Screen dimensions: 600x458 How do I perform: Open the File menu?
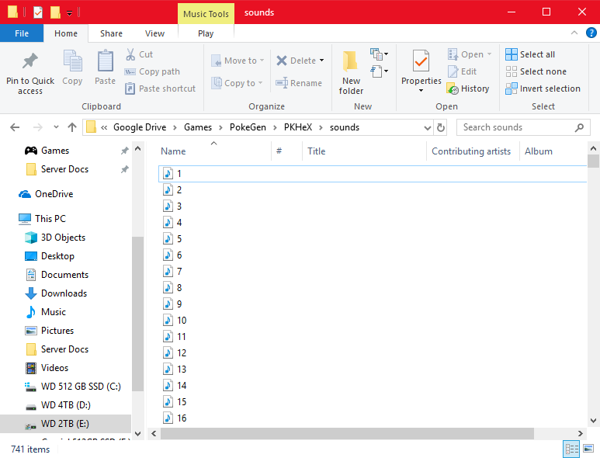(x=22, y=33)
